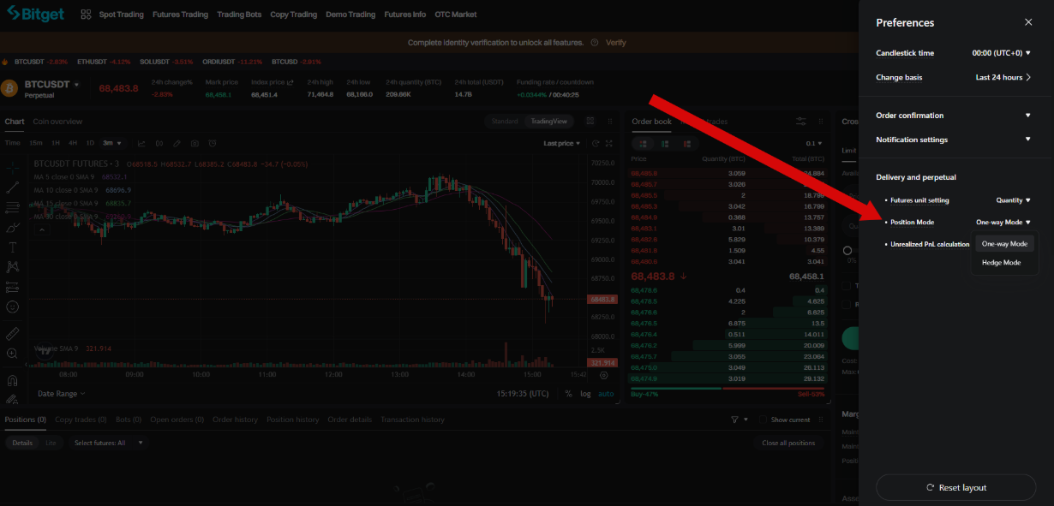Select the 1H timeframe
Screen dimensions: 1054x506
(x=56, y=143)
